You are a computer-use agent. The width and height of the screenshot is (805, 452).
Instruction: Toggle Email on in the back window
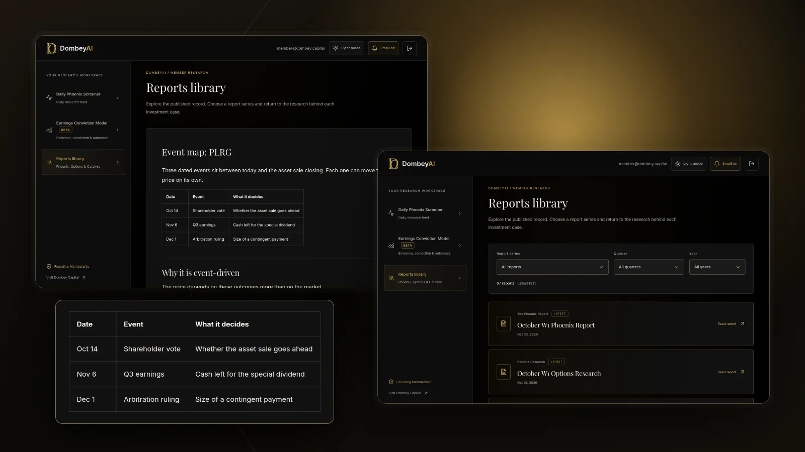[383, 48]
